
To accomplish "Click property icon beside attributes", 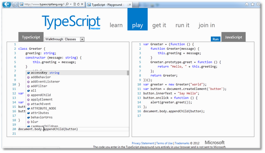I will pyautogui.click(x=29, y=113).
